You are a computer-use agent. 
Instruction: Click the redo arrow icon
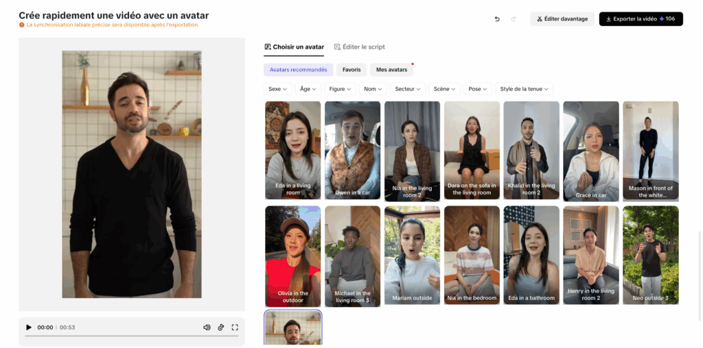[514, 19]
